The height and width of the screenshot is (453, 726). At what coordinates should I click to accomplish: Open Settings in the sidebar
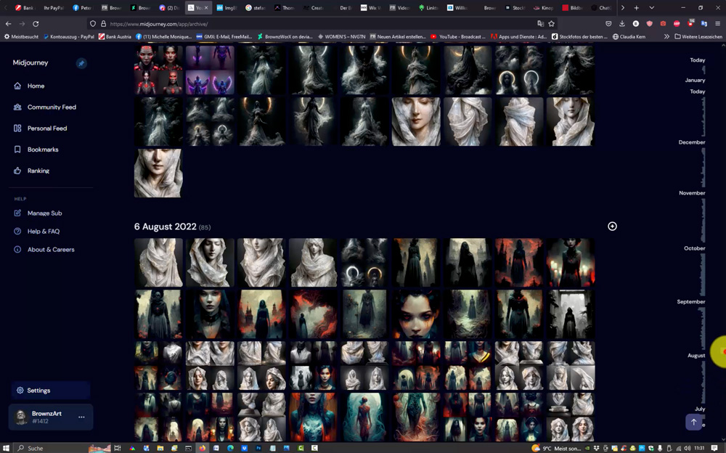(x=38, y=391)
